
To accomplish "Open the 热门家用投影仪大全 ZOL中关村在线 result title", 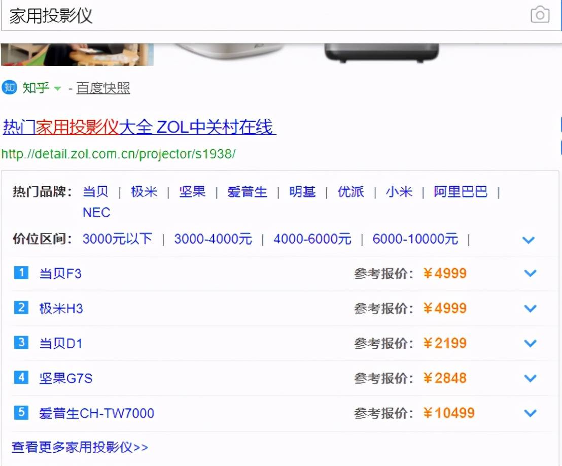I will tap(139, 127).
